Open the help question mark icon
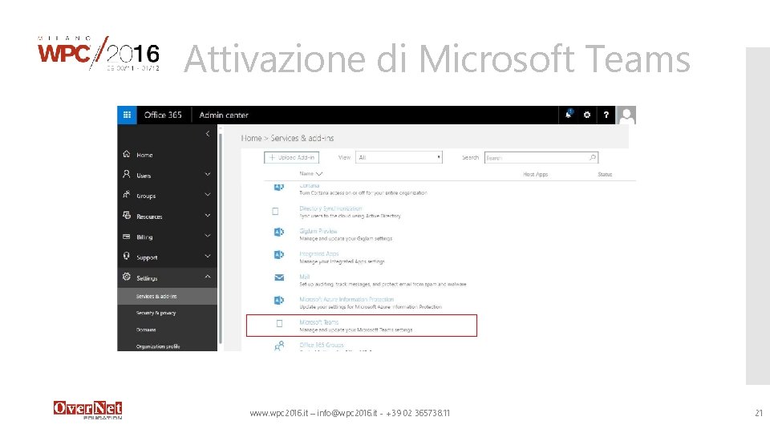 606,115
